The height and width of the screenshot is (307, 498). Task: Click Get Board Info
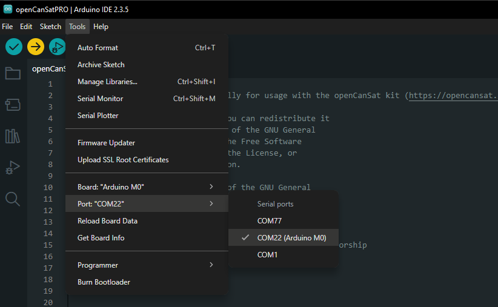click(147, 238)
